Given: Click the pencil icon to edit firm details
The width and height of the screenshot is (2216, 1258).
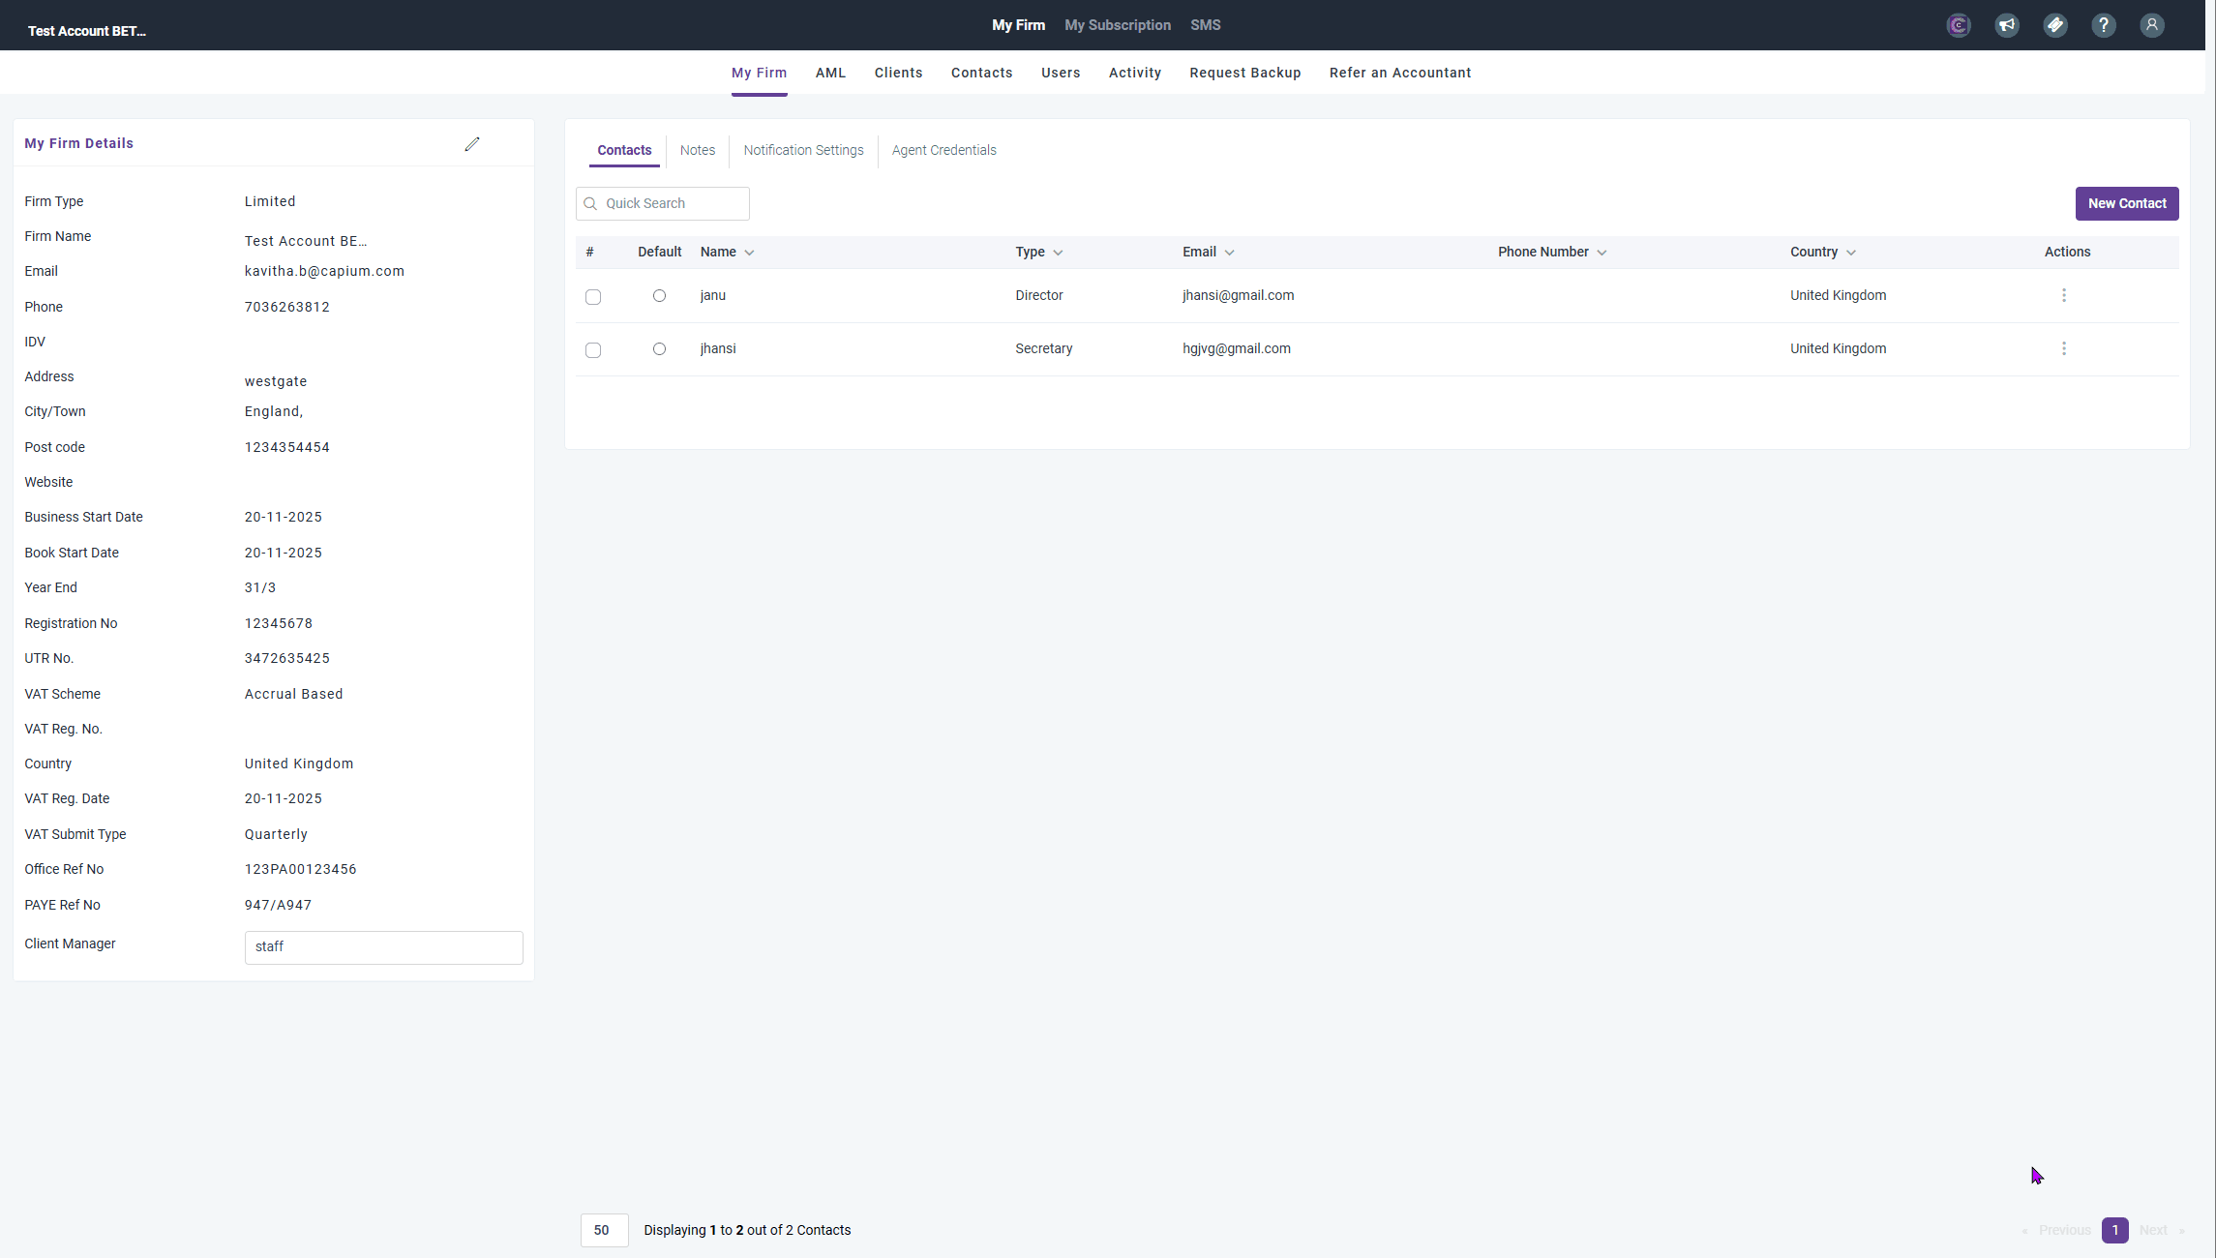Looking at the screenshot, I should tap(472, 144).
